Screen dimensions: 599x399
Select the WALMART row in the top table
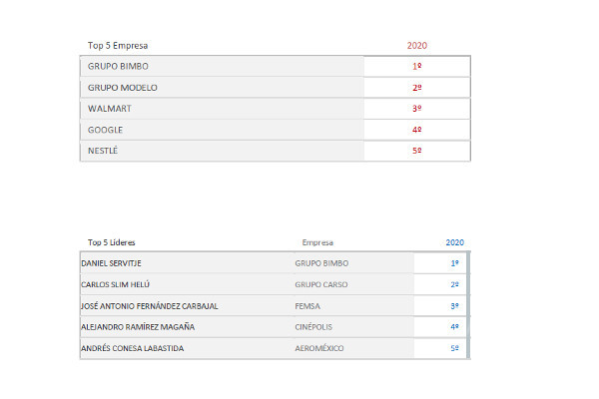pyautogui.click(x=276, y=109)
